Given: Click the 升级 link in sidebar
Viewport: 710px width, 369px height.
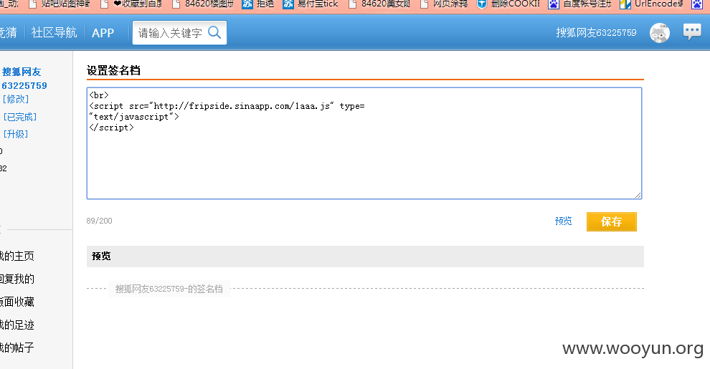Looking at the screenshot, I should (16, 134).
